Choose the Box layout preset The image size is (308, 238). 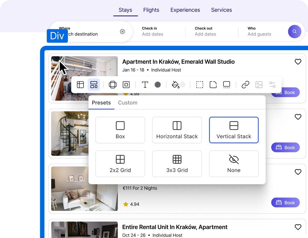(x=120, y=130)
